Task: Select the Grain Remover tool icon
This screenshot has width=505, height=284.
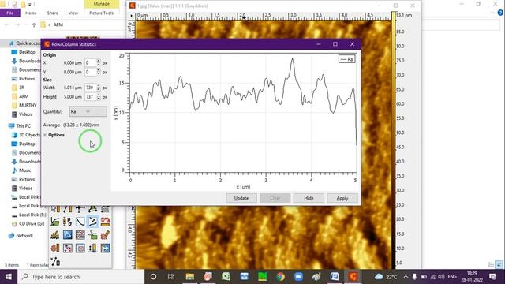Action: pyautogui.click(x=67, y=248)
